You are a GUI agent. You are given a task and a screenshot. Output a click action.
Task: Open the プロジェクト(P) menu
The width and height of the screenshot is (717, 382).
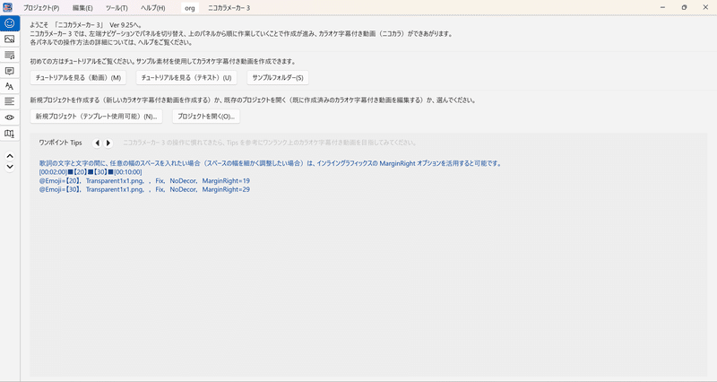point(41,8)
